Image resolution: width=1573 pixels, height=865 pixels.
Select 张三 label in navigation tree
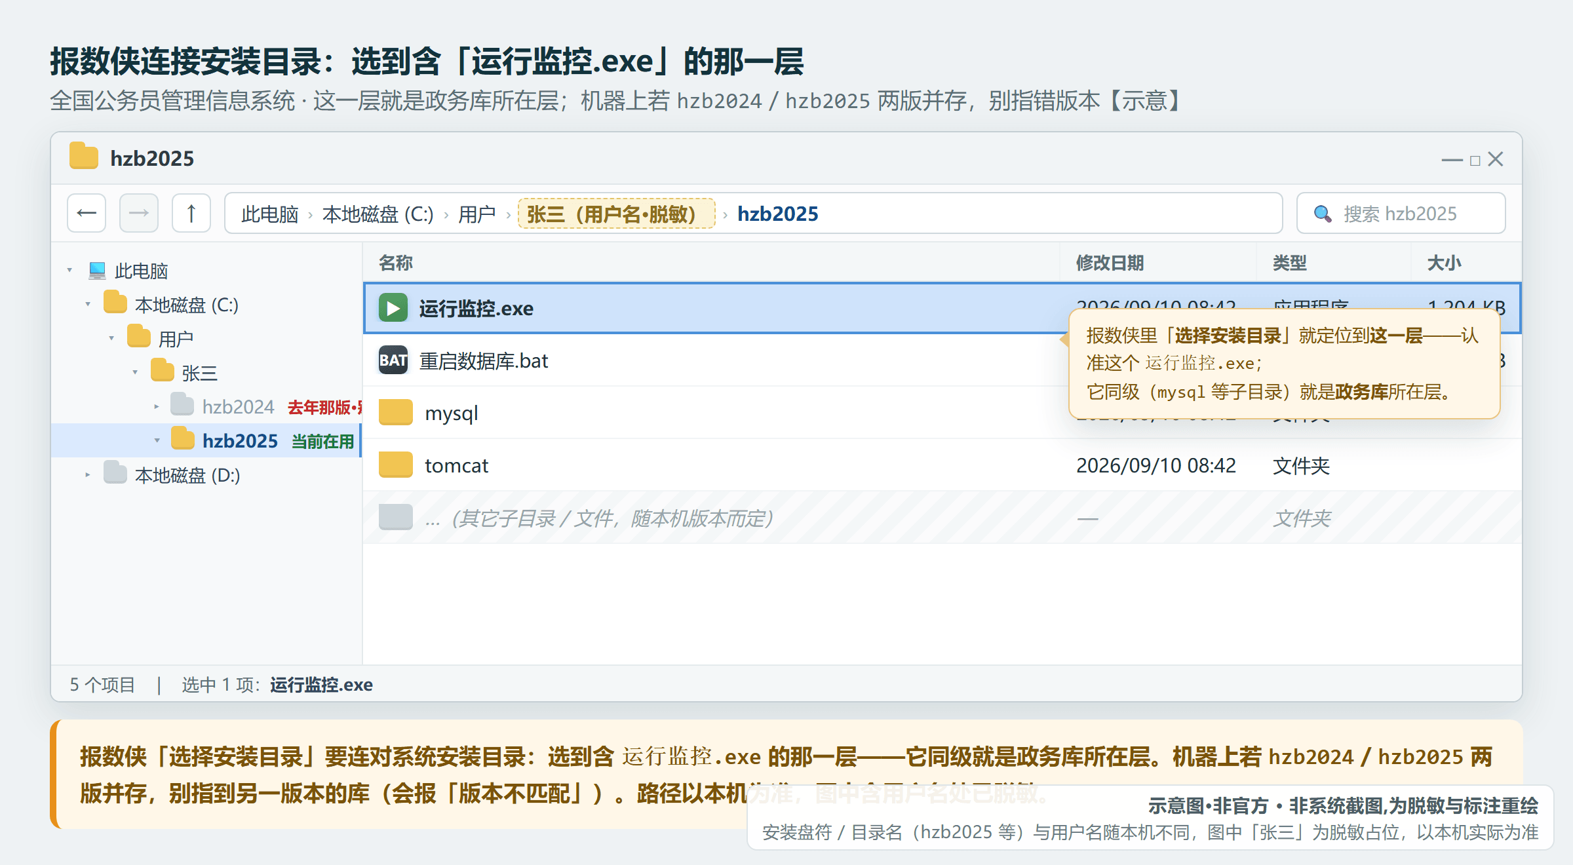(200, 373)
